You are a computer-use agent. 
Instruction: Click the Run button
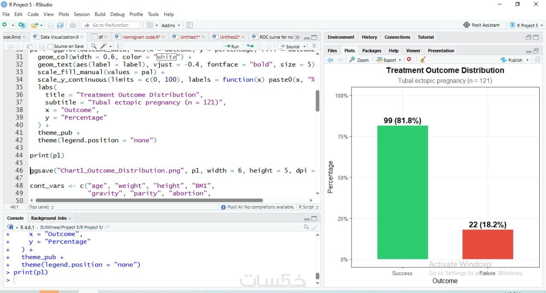231,46
